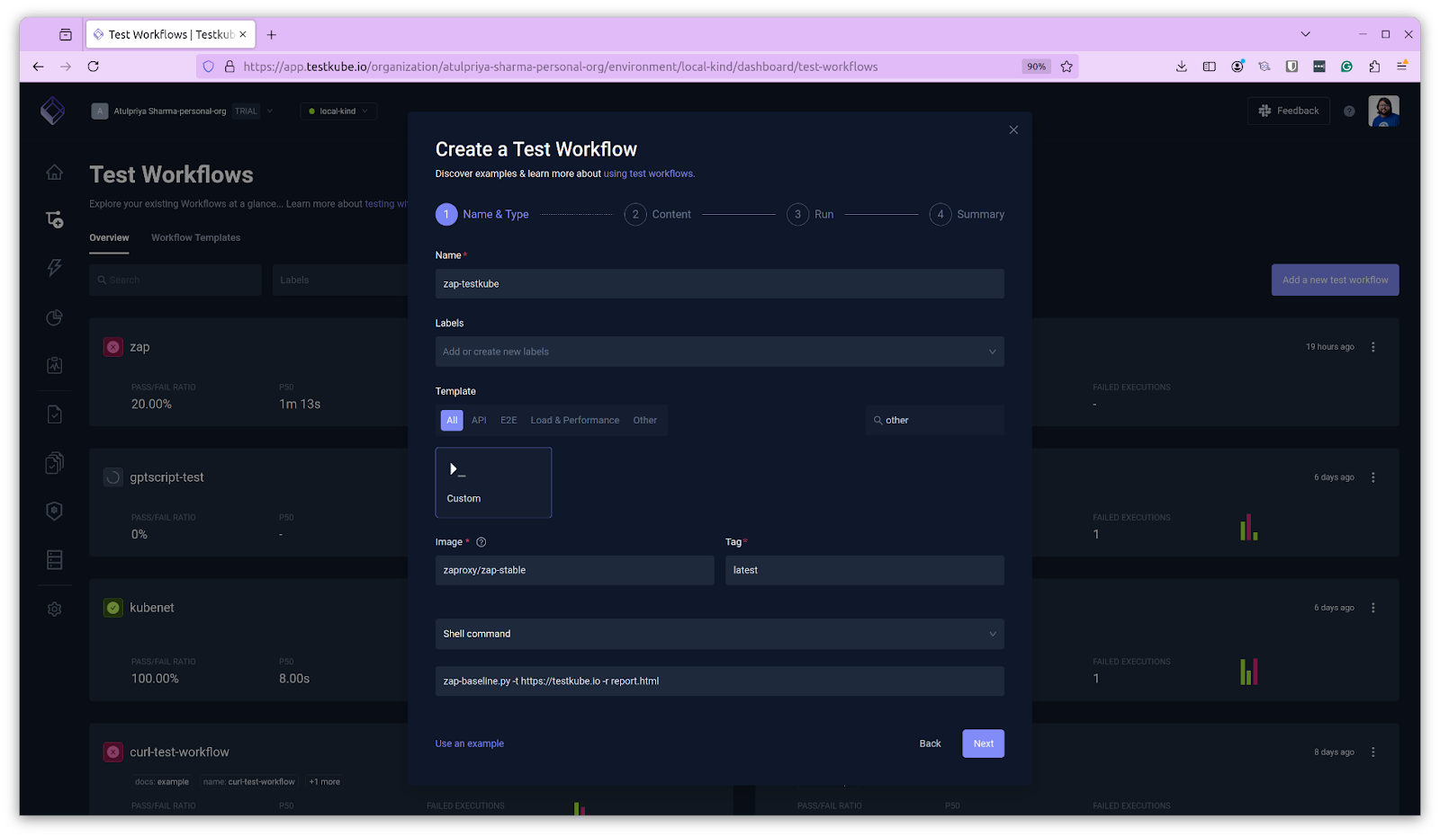Open the Testkube logo home icon
Screen dimensions: 1440x837
[x=53, y=111]
